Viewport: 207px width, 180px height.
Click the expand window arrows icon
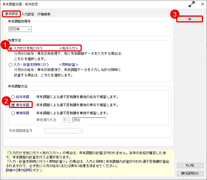click(192, 4)
